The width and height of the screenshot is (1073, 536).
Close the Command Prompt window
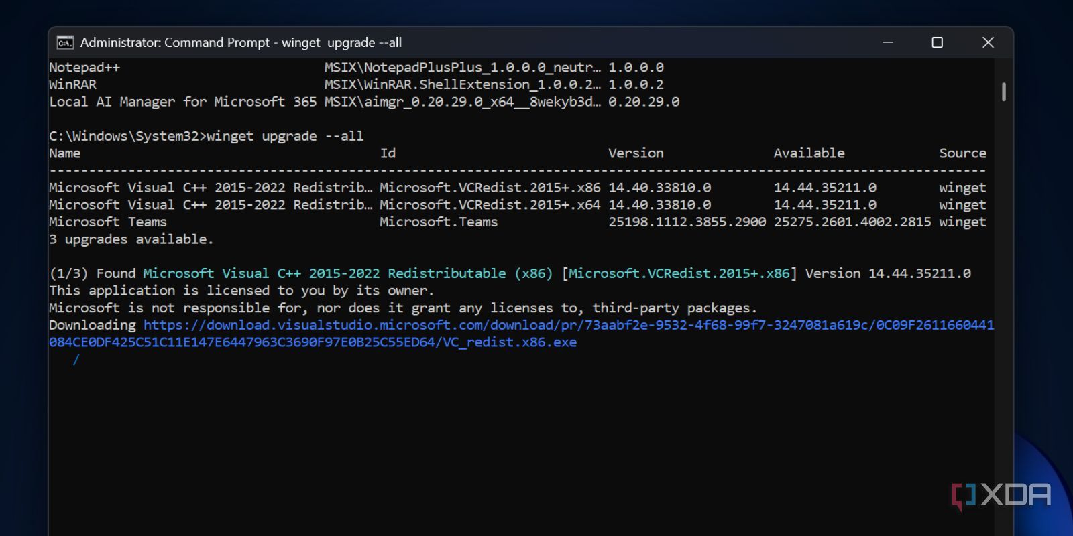pyautogui.click(x=988, y=42)
